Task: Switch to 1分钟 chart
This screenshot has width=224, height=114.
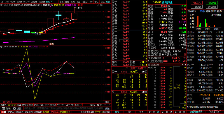Action: (x=13, y=2)
